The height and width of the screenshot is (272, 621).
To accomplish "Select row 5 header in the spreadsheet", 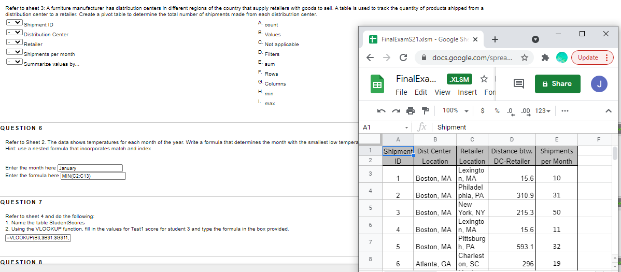I will pyautogui.click(x=370, y=208).
